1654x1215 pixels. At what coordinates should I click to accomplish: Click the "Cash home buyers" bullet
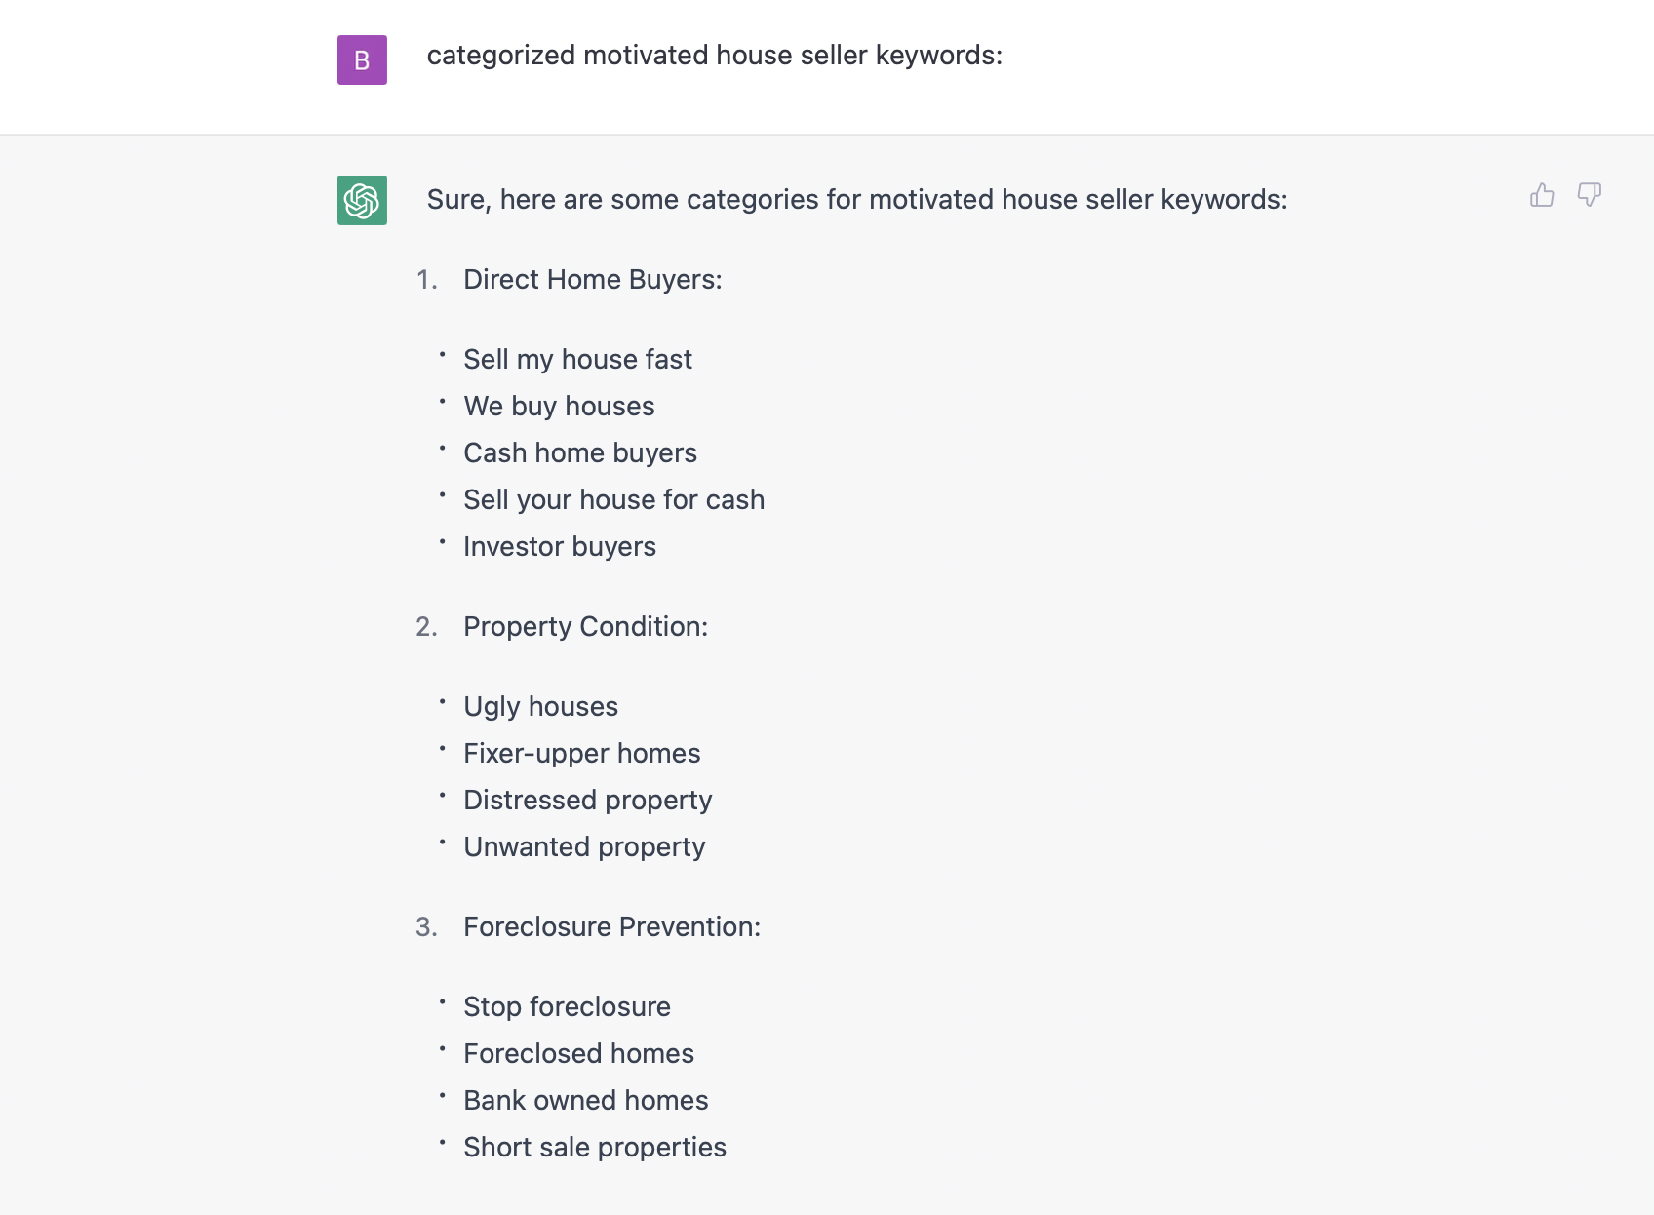pyautogui.click(x=579, y=453)
